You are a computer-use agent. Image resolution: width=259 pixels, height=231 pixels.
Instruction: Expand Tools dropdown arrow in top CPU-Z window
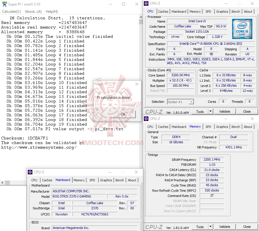pos(210,111)
